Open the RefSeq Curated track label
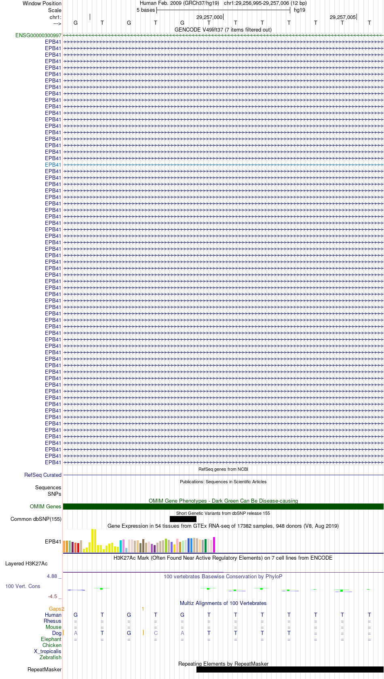The image size is (384, 679). (43, 475)
